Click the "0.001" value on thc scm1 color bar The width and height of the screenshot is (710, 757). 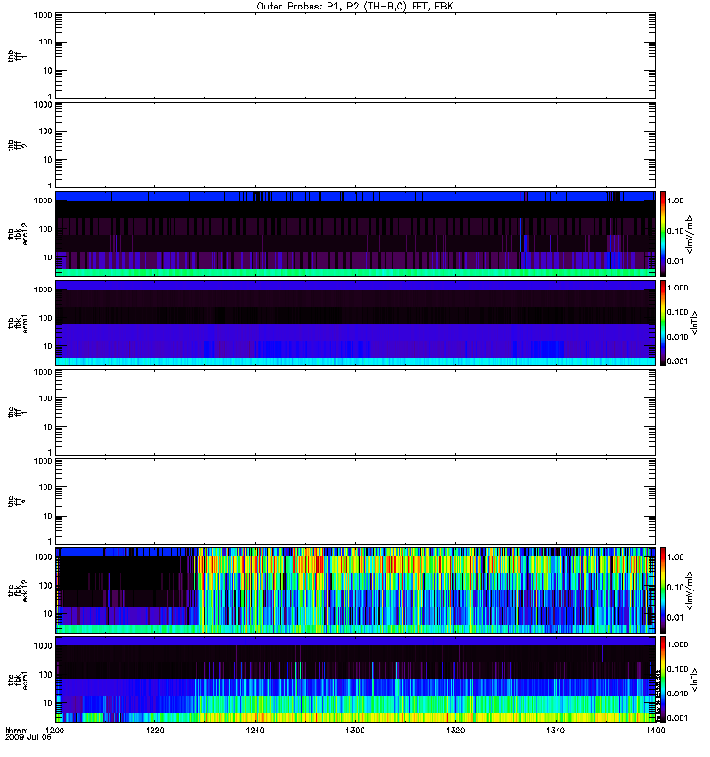(x=678, y=718)
